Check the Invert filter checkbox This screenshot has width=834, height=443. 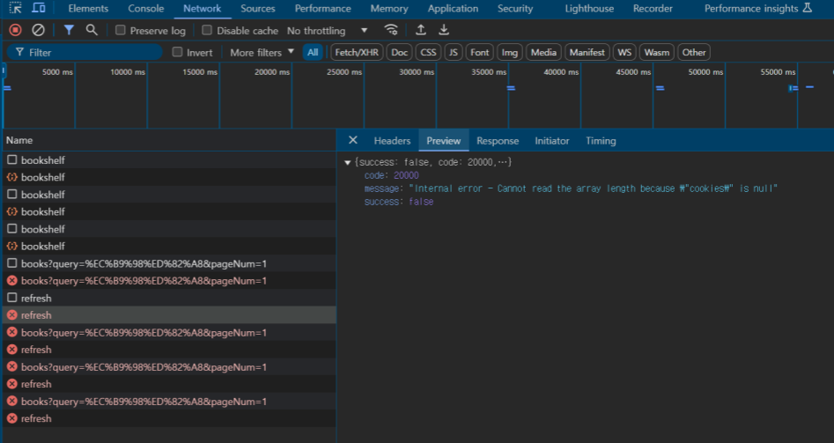tap(178, 52)
